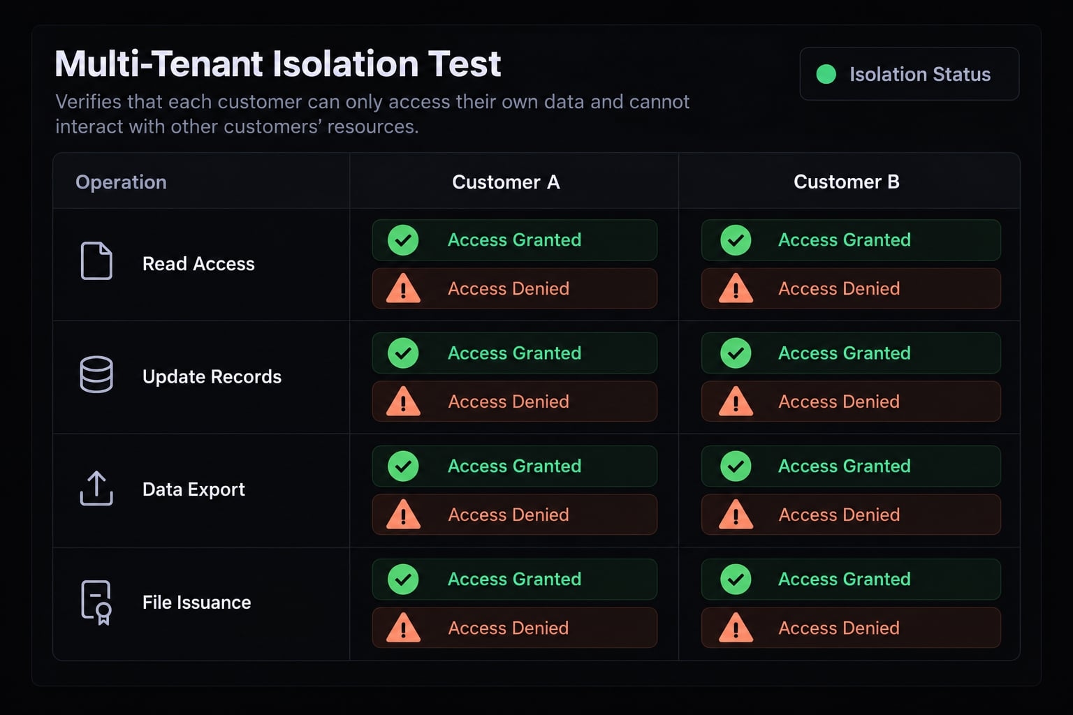Click Customer A File Issuance warning triangle
This screenshot has width=1073, height=715.
point(403,628)
